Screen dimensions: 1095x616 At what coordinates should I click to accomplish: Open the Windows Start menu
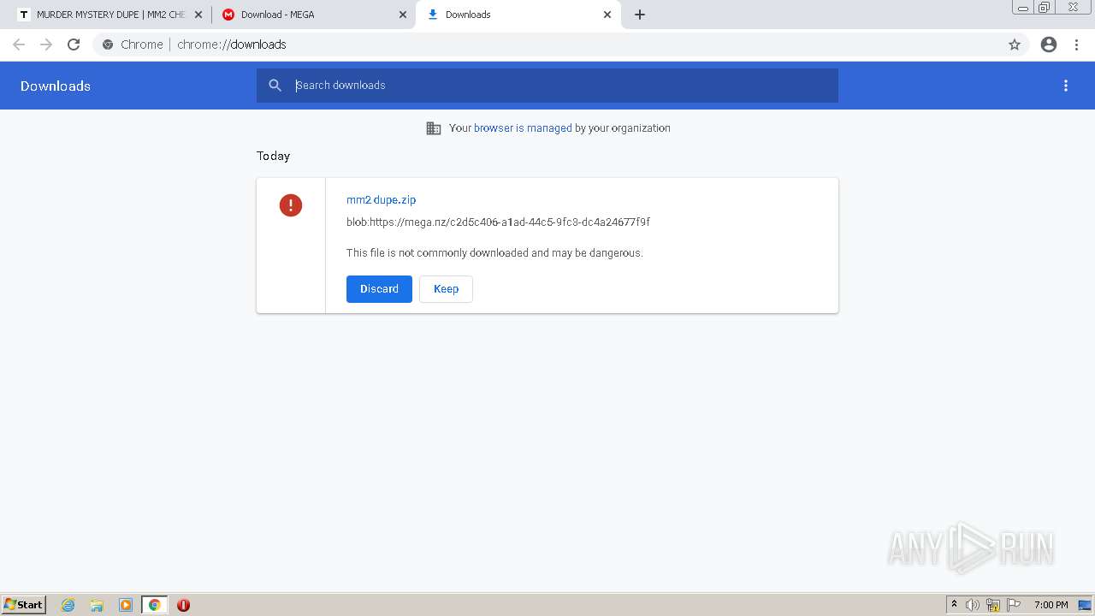coord(24,605)
